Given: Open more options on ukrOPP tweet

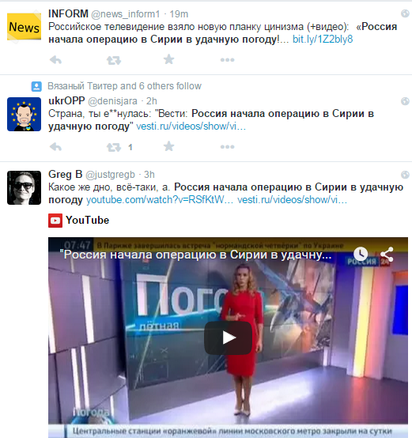Looking at the screenshot, I should (227, 146).
